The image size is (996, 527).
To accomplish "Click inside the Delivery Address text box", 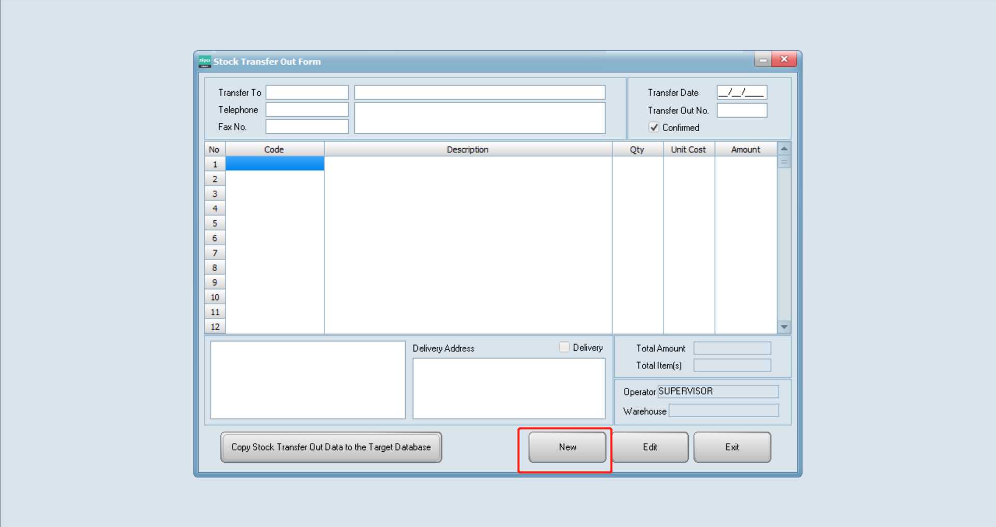I will click(x=508, y=388).
